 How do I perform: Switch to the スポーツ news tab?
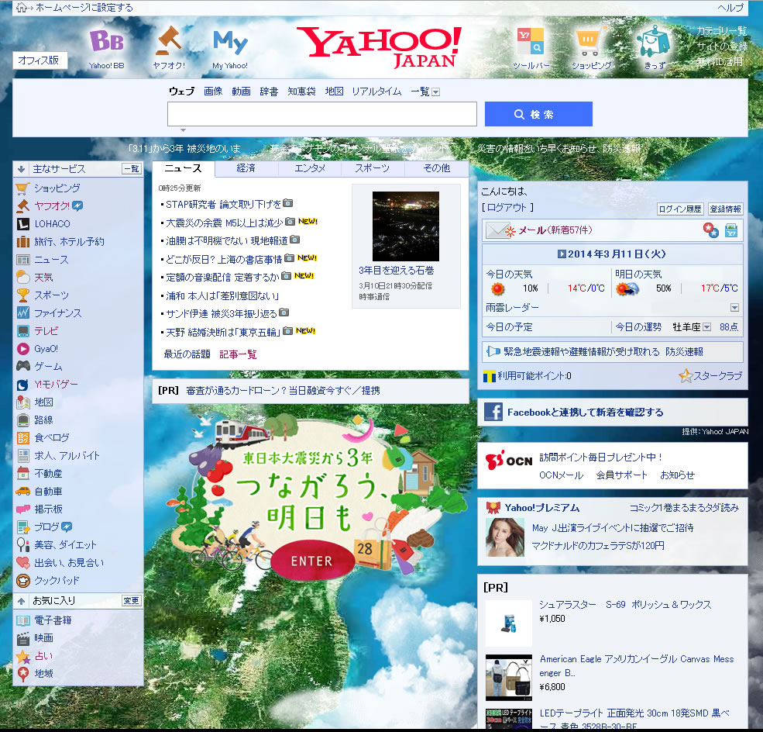tap(372, 168)
